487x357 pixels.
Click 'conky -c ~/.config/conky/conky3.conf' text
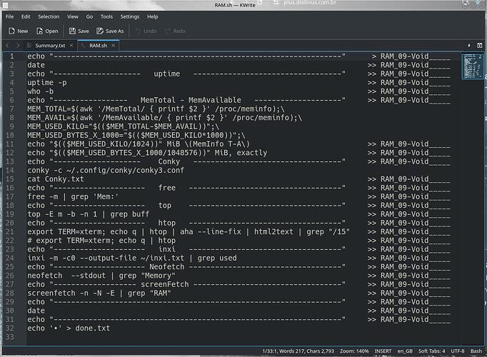pos(106,170)
